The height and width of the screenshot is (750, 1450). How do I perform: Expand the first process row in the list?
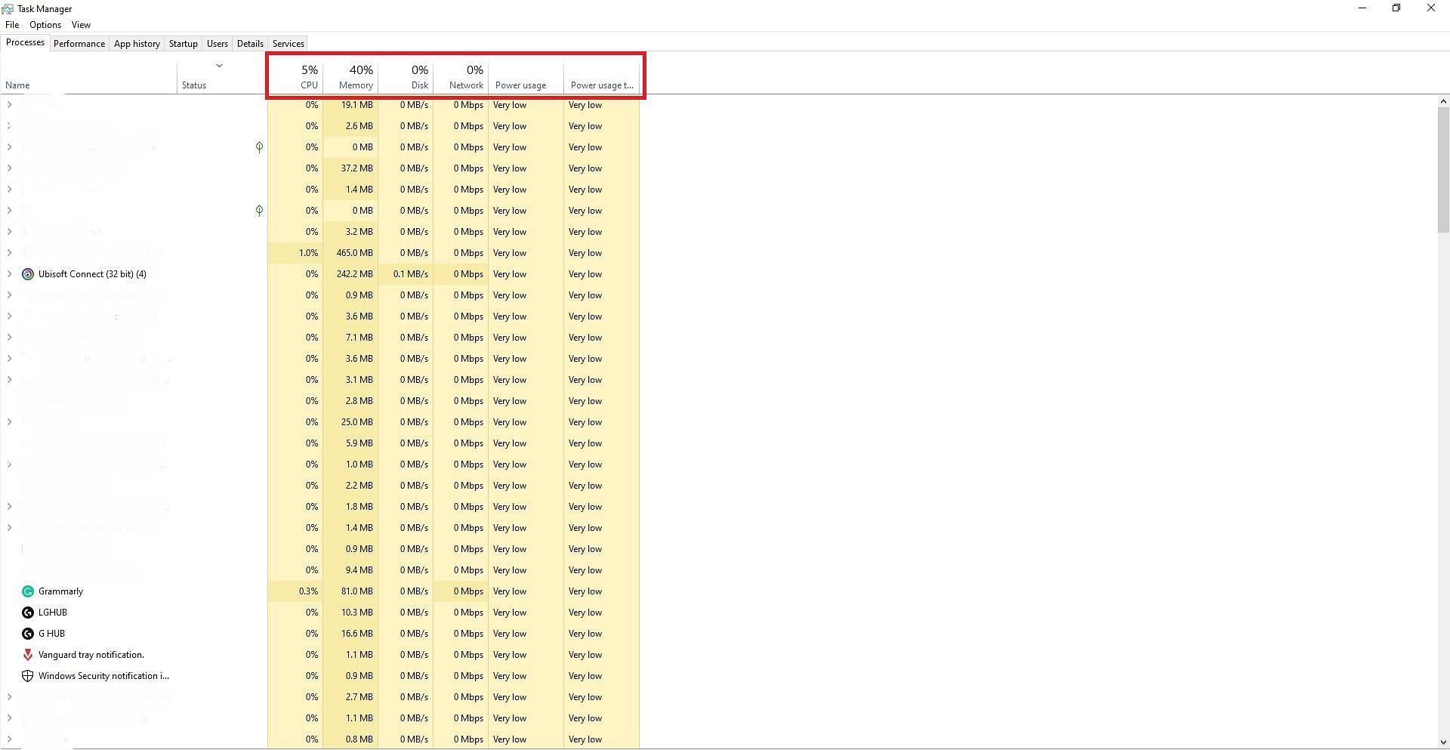[9, 105]
